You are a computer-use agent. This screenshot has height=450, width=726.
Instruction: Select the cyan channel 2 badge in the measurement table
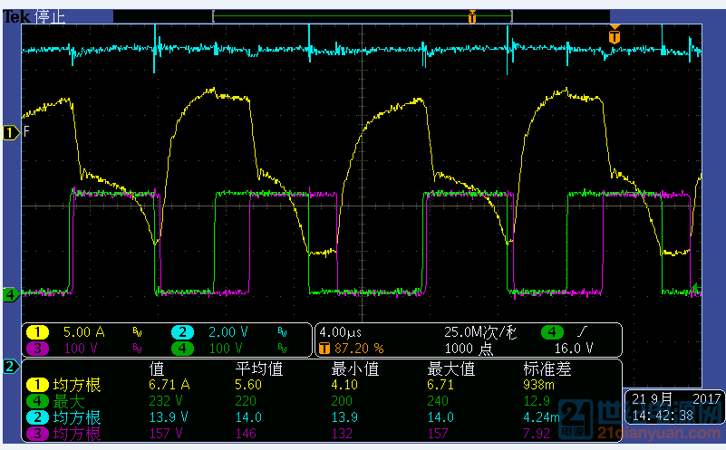[x=37, y=417]
